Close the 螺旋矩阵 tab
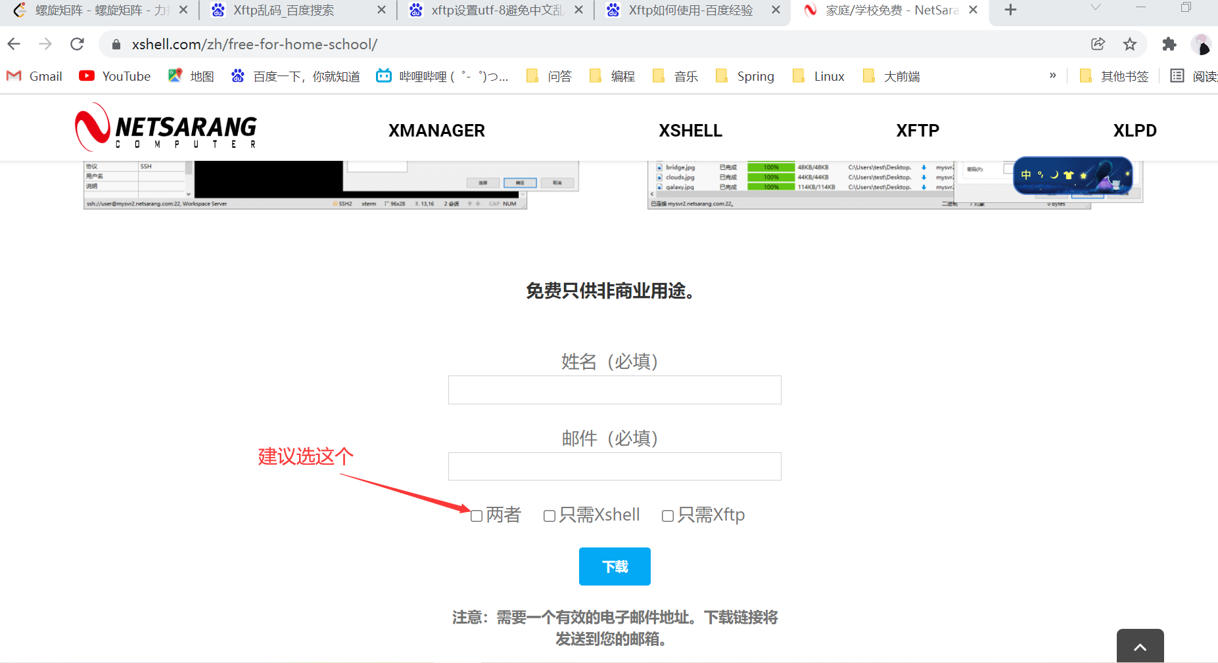 coord(183,10)
